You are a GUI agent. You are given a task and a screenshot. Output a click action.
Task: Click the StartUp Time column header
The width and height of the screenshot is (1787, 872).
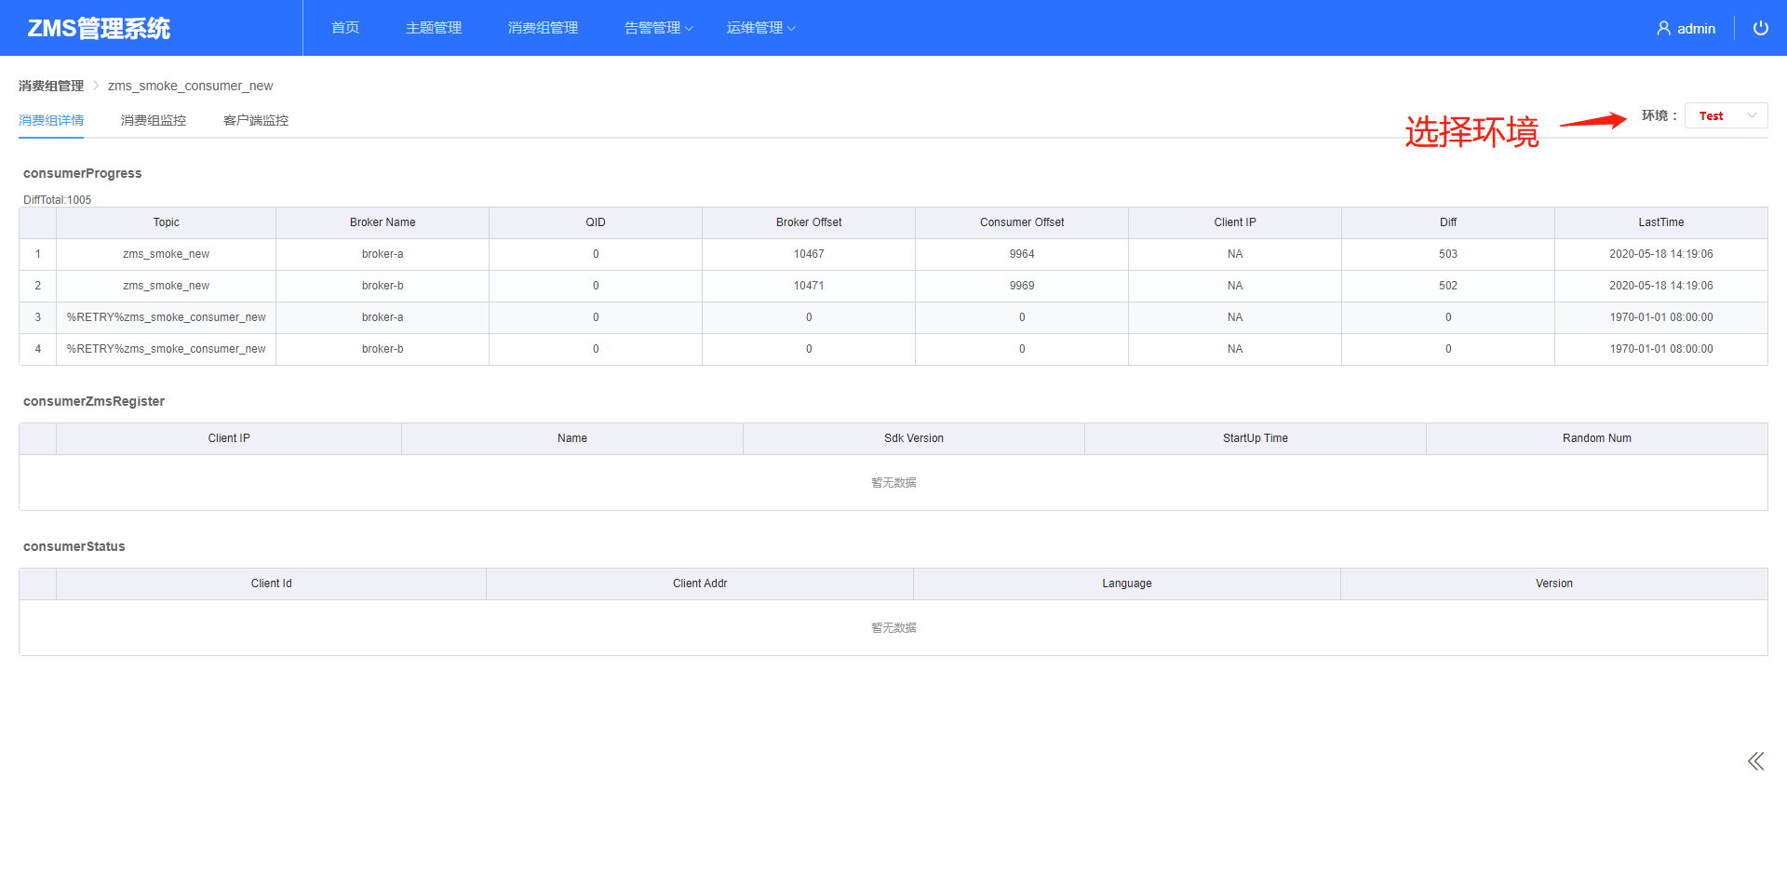click(1256, 438)
